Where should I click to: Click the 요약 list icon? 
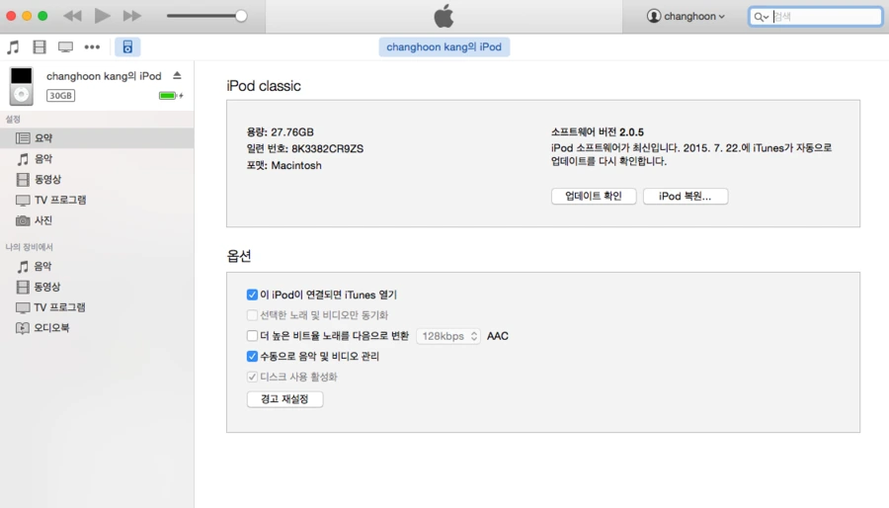coord(23,137)
